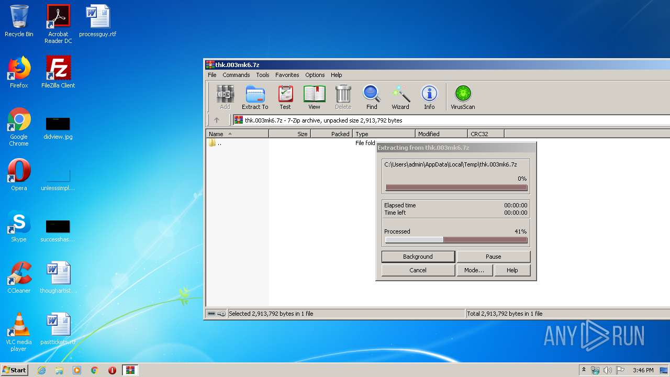This screenshot has height=377, width=670.
Task: Click the Mode... button
Action: tap(474, 270)
